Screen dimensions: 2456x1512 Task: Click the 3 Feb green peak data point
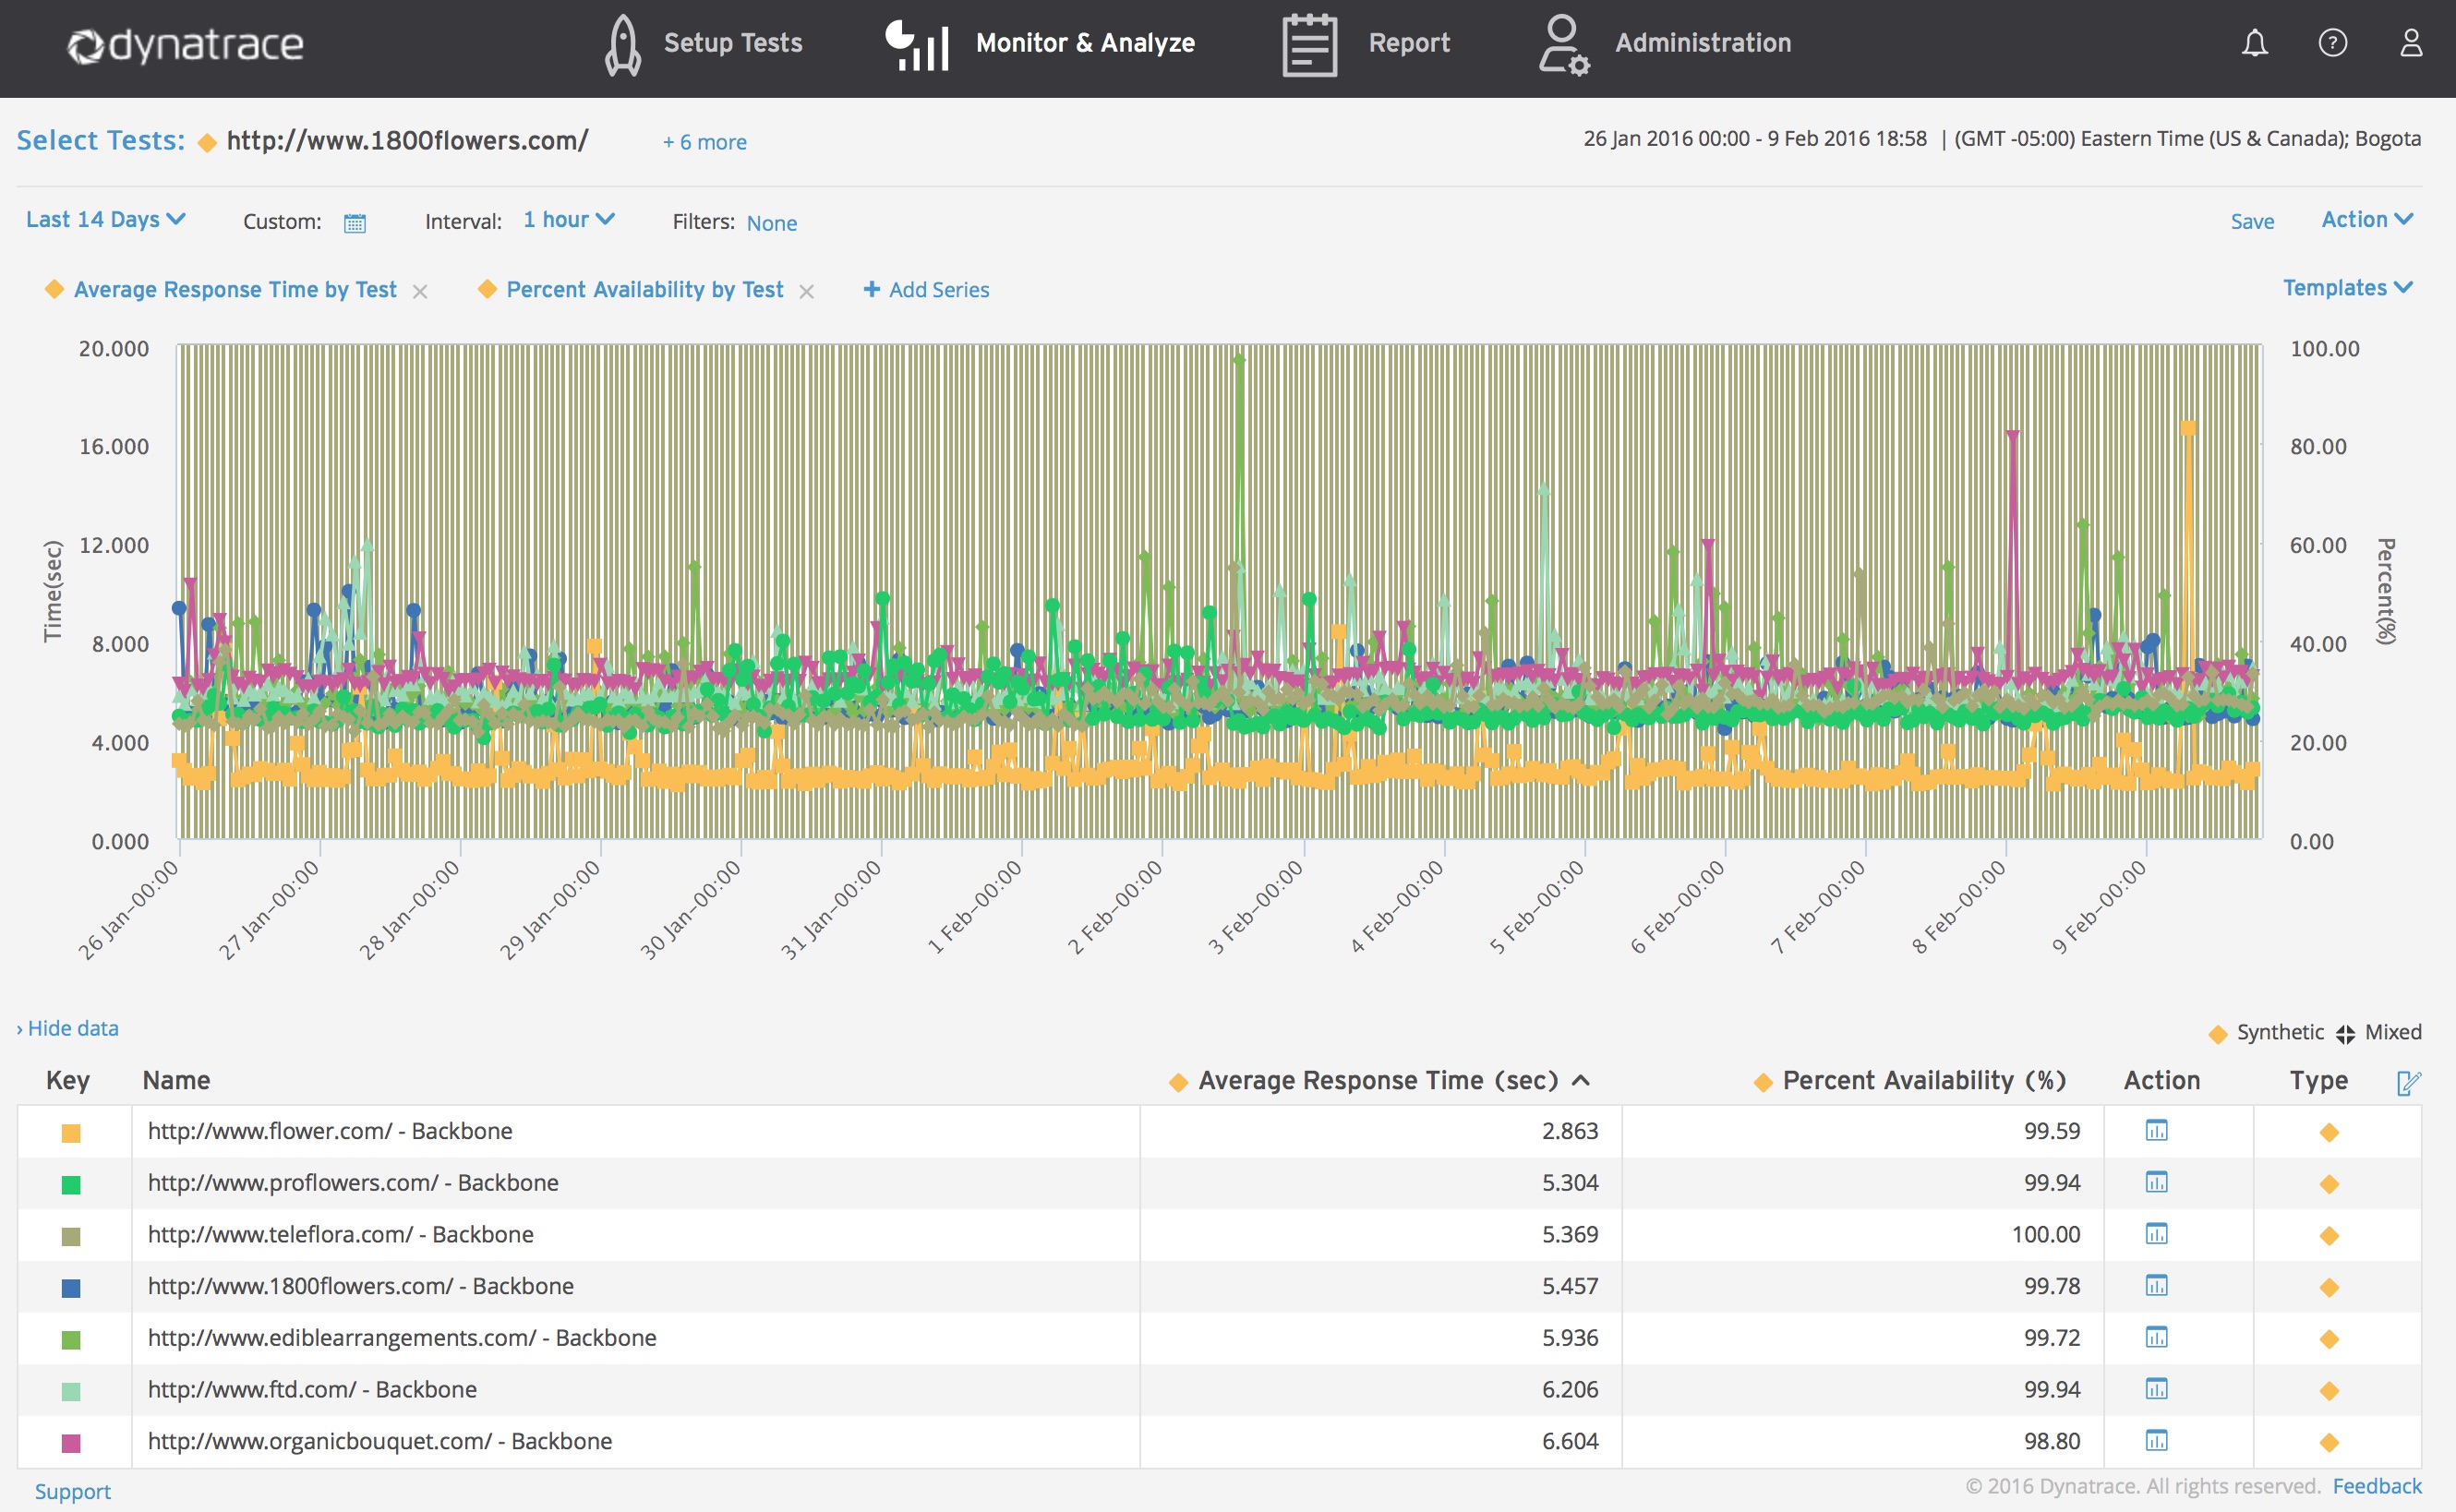coord(1239,358)
